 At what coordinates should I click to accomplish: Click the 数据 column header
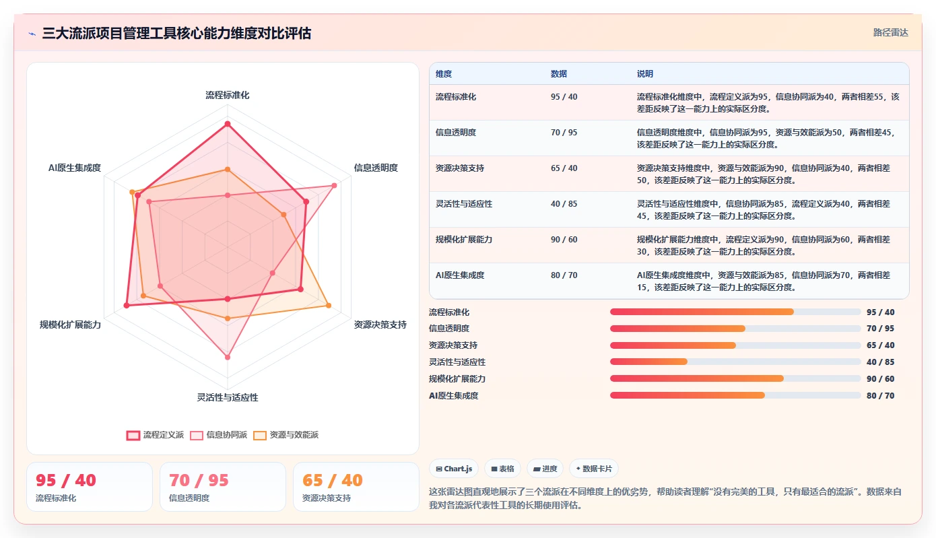pos(559,74)
